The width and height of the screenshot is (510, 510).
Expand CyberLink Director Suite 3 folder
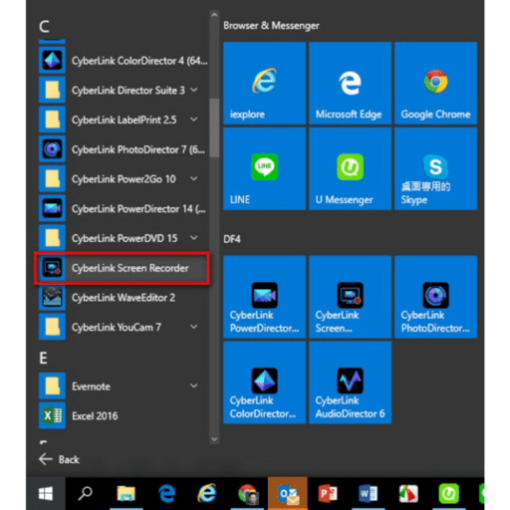point(194,90)
